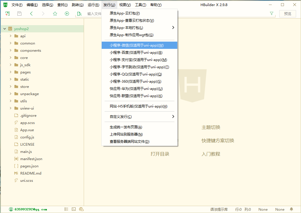Click the App.vue file icon
Image resolution: width=301 pixels, height=213 pixels.
tap(16, 130)
